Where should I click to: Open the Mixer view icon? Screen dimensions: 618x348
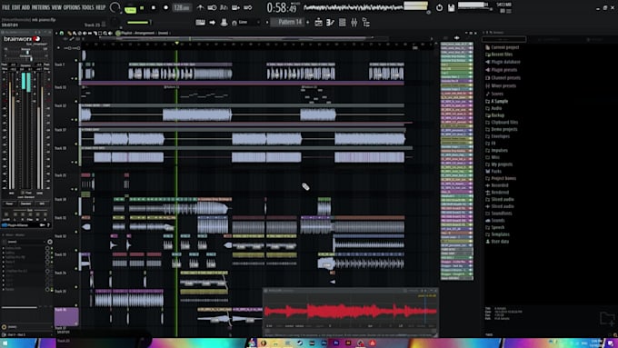pyautogui.click(x=354, y=23)
